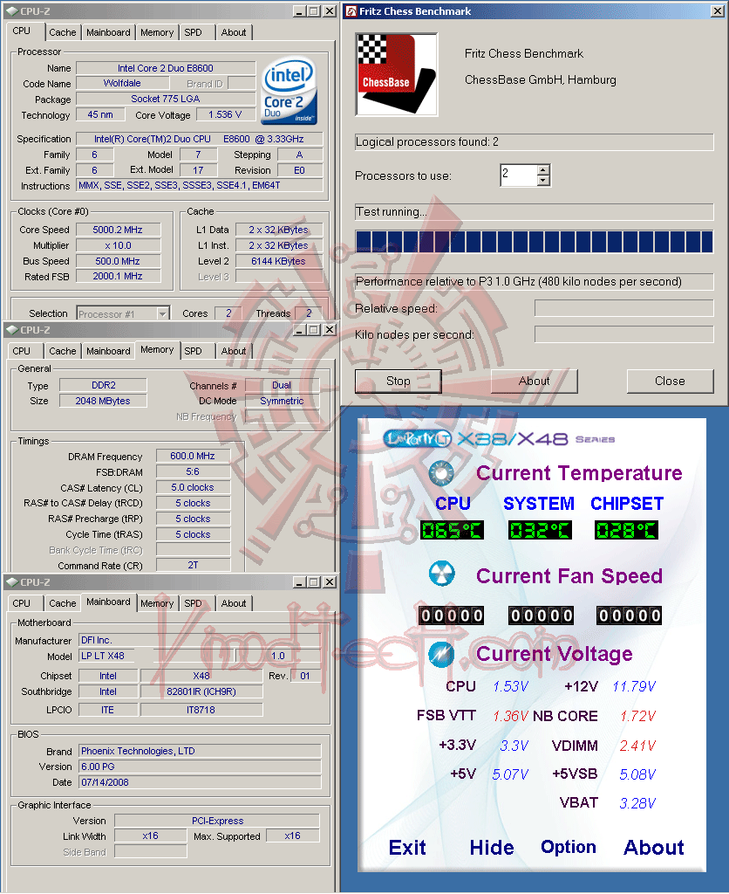Click the Bus Speed 500.0 MHz value

point(118,261)
